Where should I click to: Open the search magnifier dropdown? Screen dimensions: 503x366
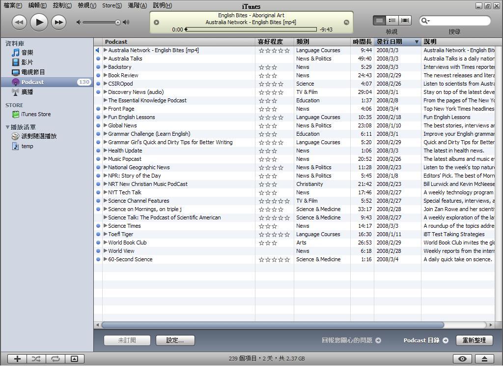[x=425, y=21]
